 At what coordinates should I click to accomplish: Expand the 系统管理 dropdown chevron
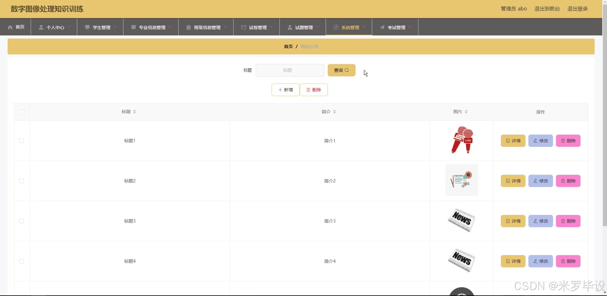364,27
